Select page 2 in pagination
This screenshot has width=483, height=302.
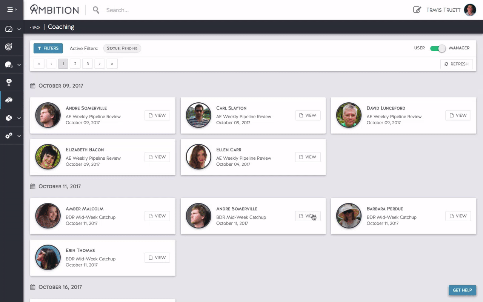tap(75, 64)
